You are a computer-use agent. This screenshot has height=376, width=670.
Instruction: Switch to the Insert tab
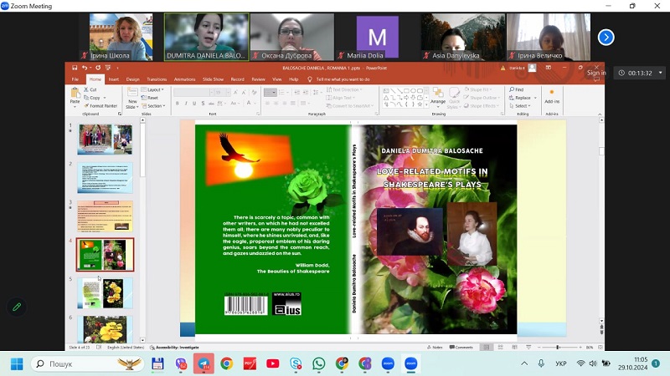click(113, 79)
